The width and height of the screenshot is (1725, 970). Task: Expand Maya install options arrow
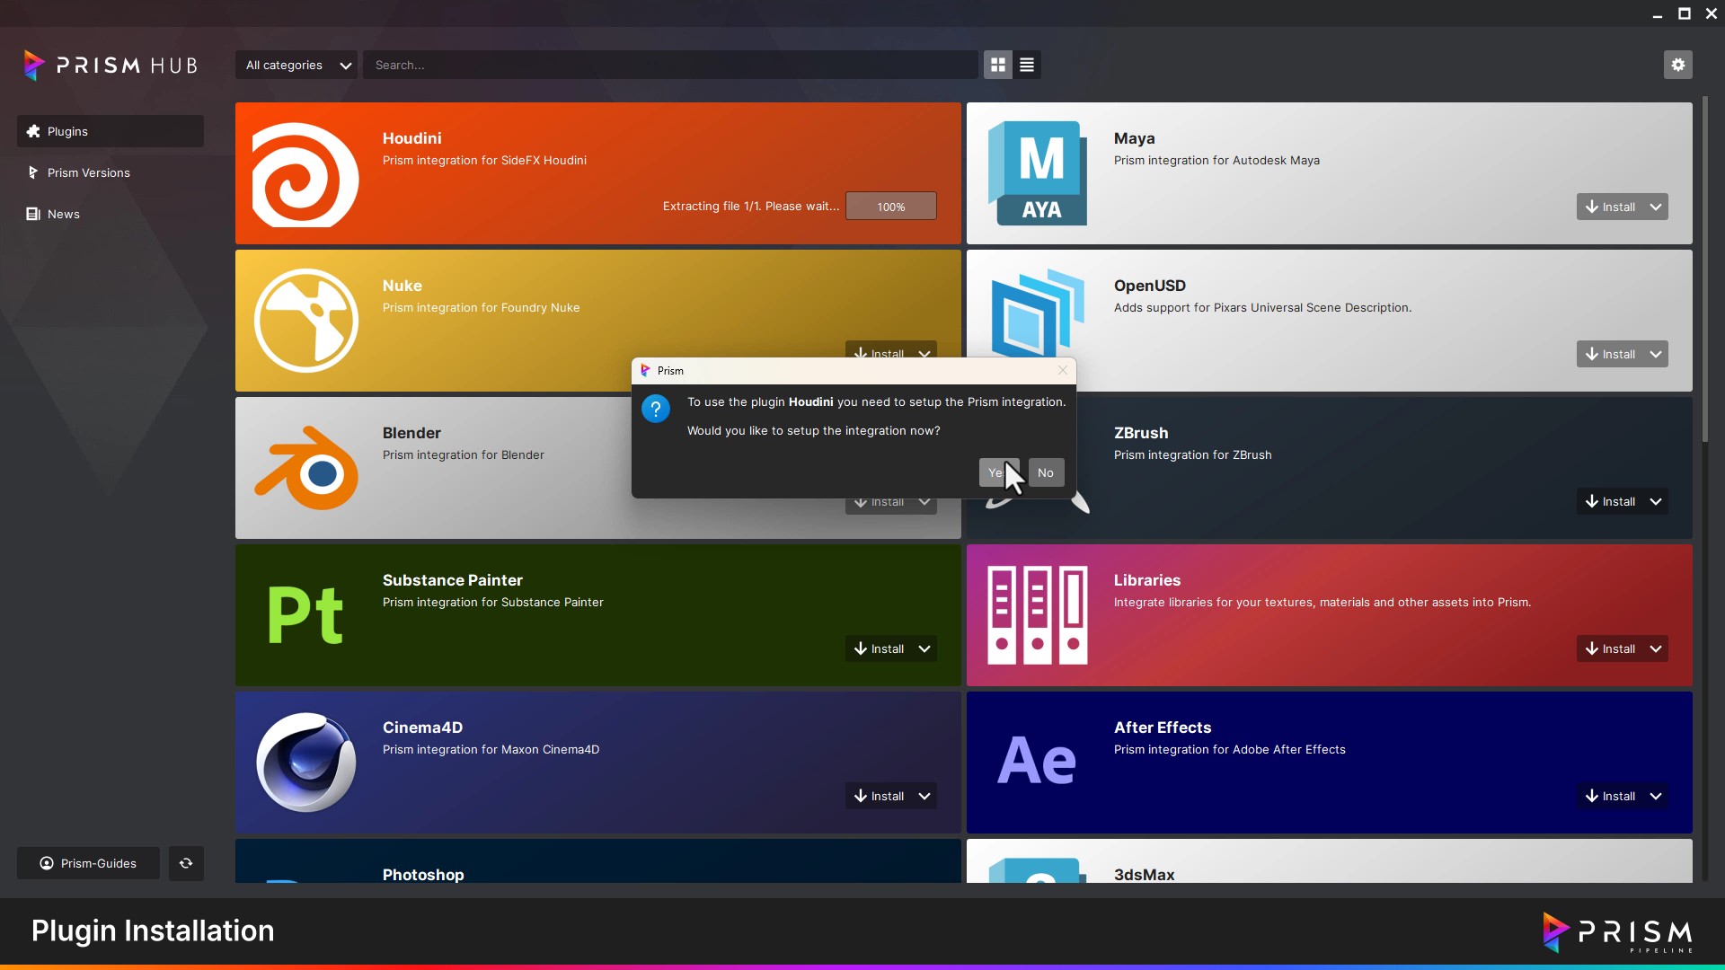coord(1656,207)
